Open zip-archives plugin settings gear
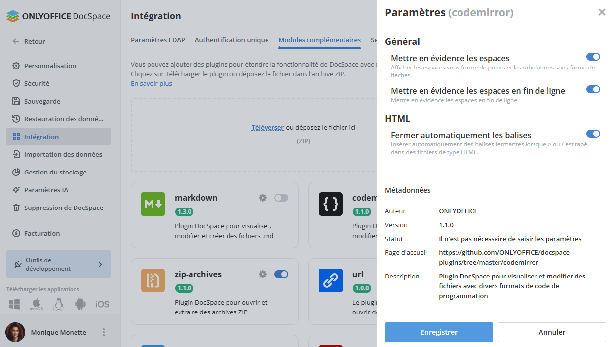 click(x=263, y=274)
